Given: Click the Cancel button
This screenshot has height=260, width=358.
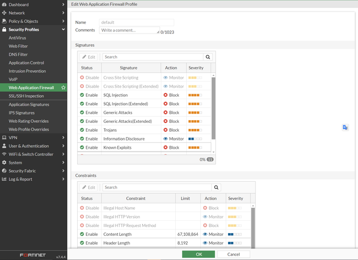Looking at the screenshot, I should pyautogui.click(x=234, y=254).
